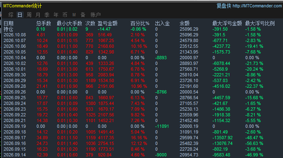
Task: Select the date 2026.09.29
Action: [x=15, y=80]
